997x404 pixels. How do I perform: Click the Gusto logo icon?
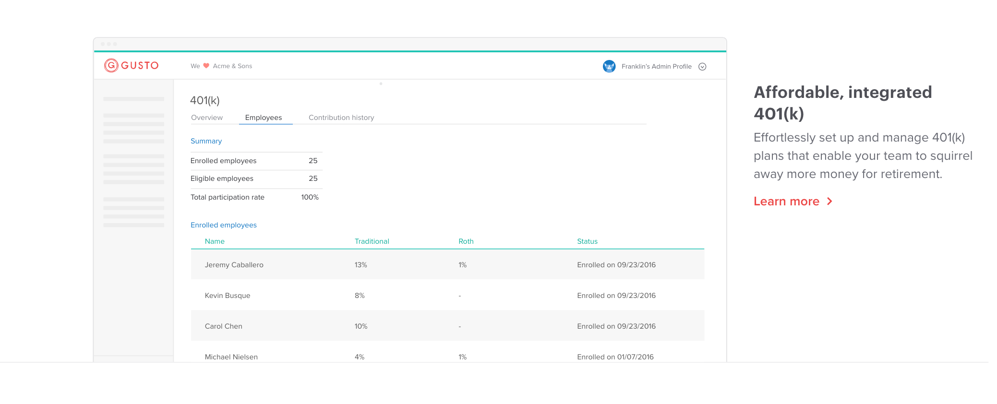111,65
